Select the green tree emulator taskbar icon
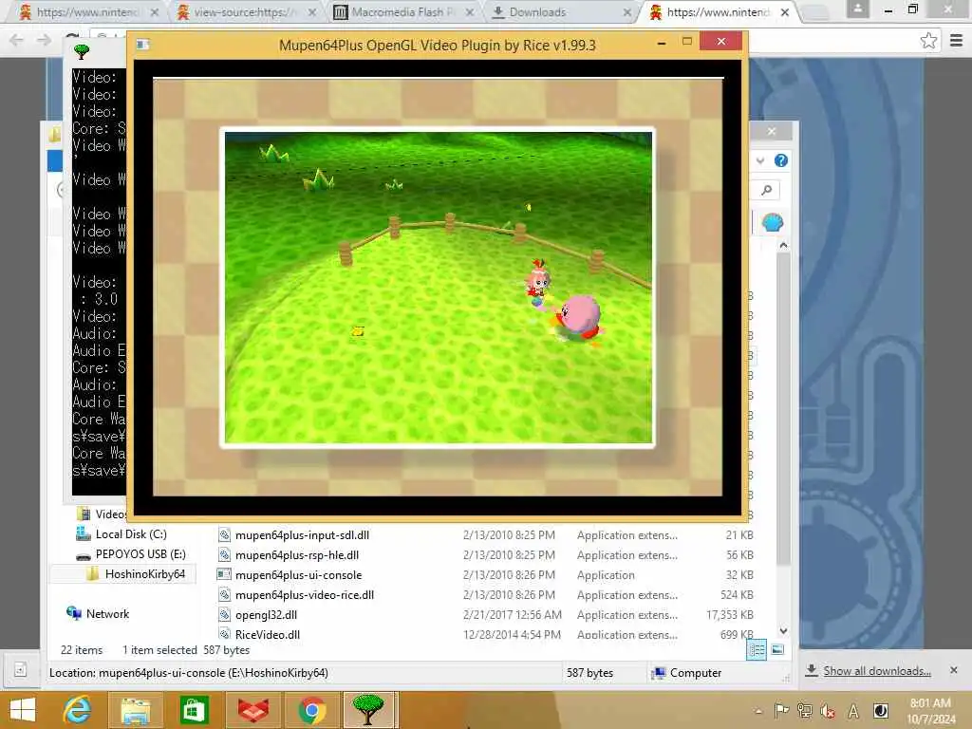Screen dimensions: 972x729 [x=368, y=710]
